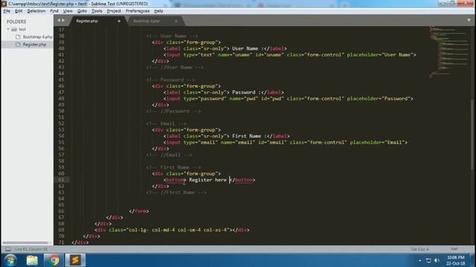Click line number 71 in gutter

click(x=61, y=243)
